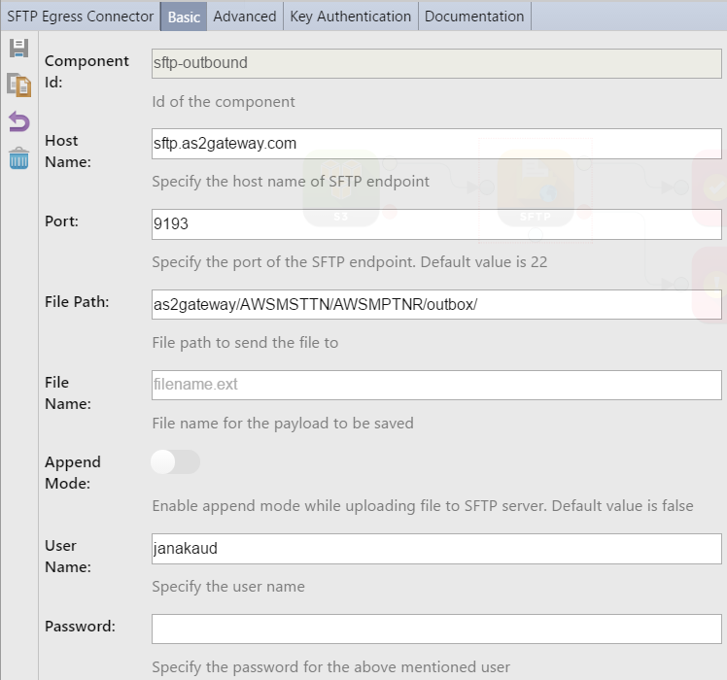Click the 'Enable append mode' description text
Viewport: 727px width, 680px height.
[x=423, y=506]
